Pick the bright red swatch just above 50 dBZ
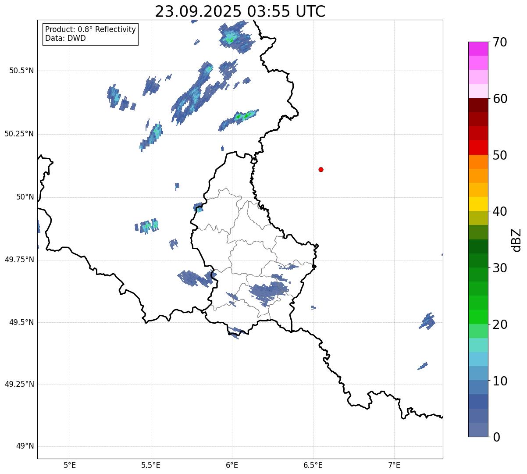The width and height of the screenshot is (527, 474). pos(478,148)
